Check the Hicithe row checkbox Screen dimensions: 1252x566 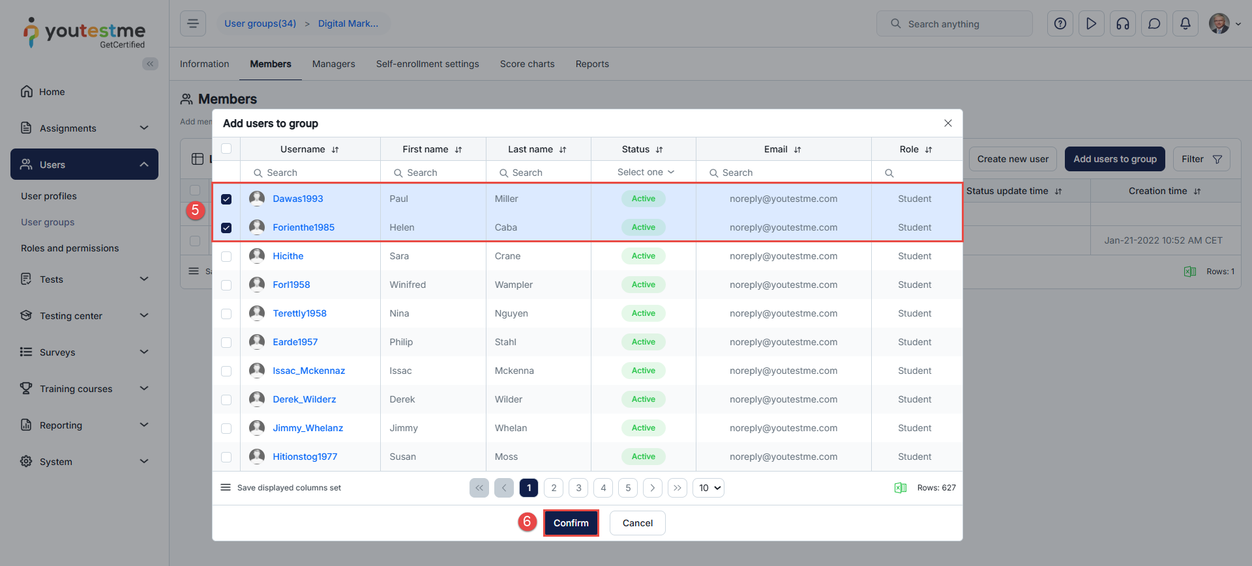click(226, 257)
